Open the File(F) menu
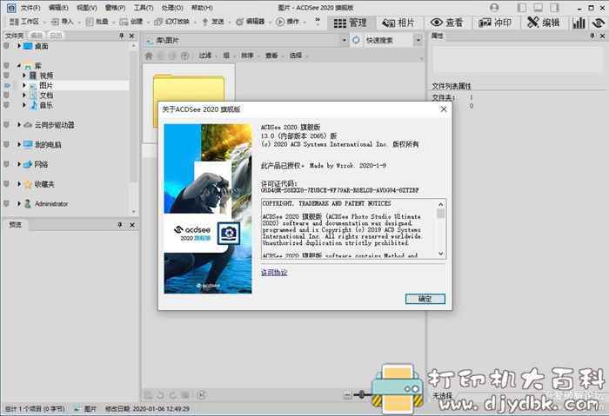 [30, 8]
